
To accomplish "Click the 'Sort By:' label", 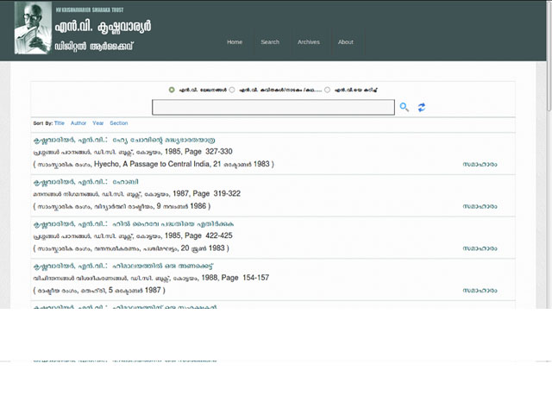I will 43,123.
